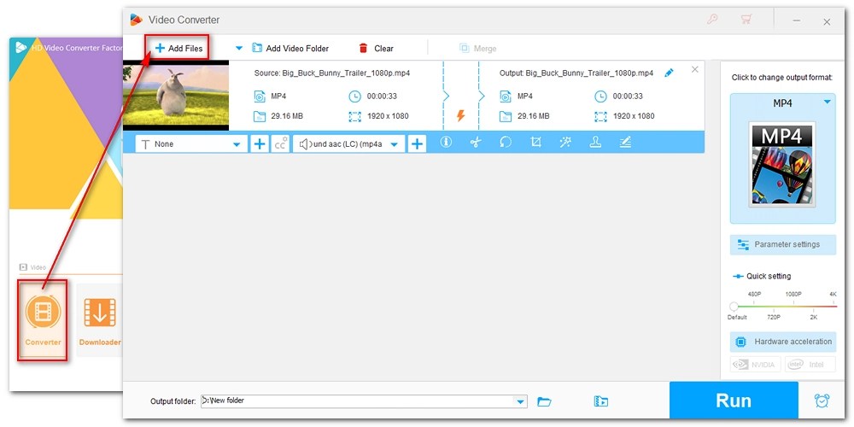The width and height of the screenshot is (854, 427).
Task: Click Add Video Folder
Action: pos(290,49)
